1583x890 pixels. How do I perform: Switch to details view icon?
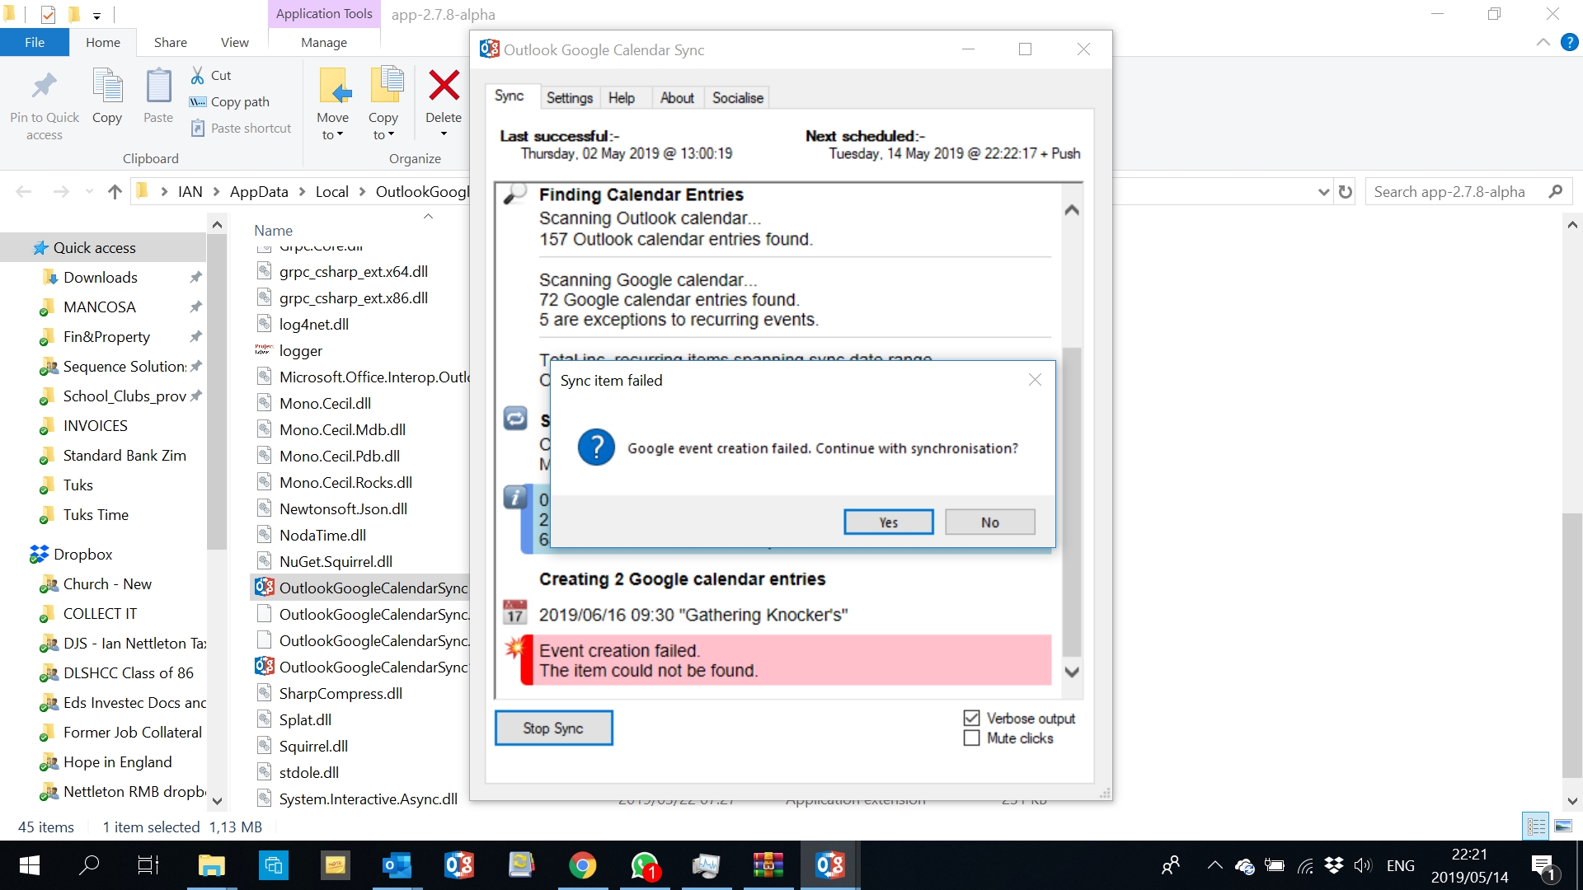click(1536, 826)
